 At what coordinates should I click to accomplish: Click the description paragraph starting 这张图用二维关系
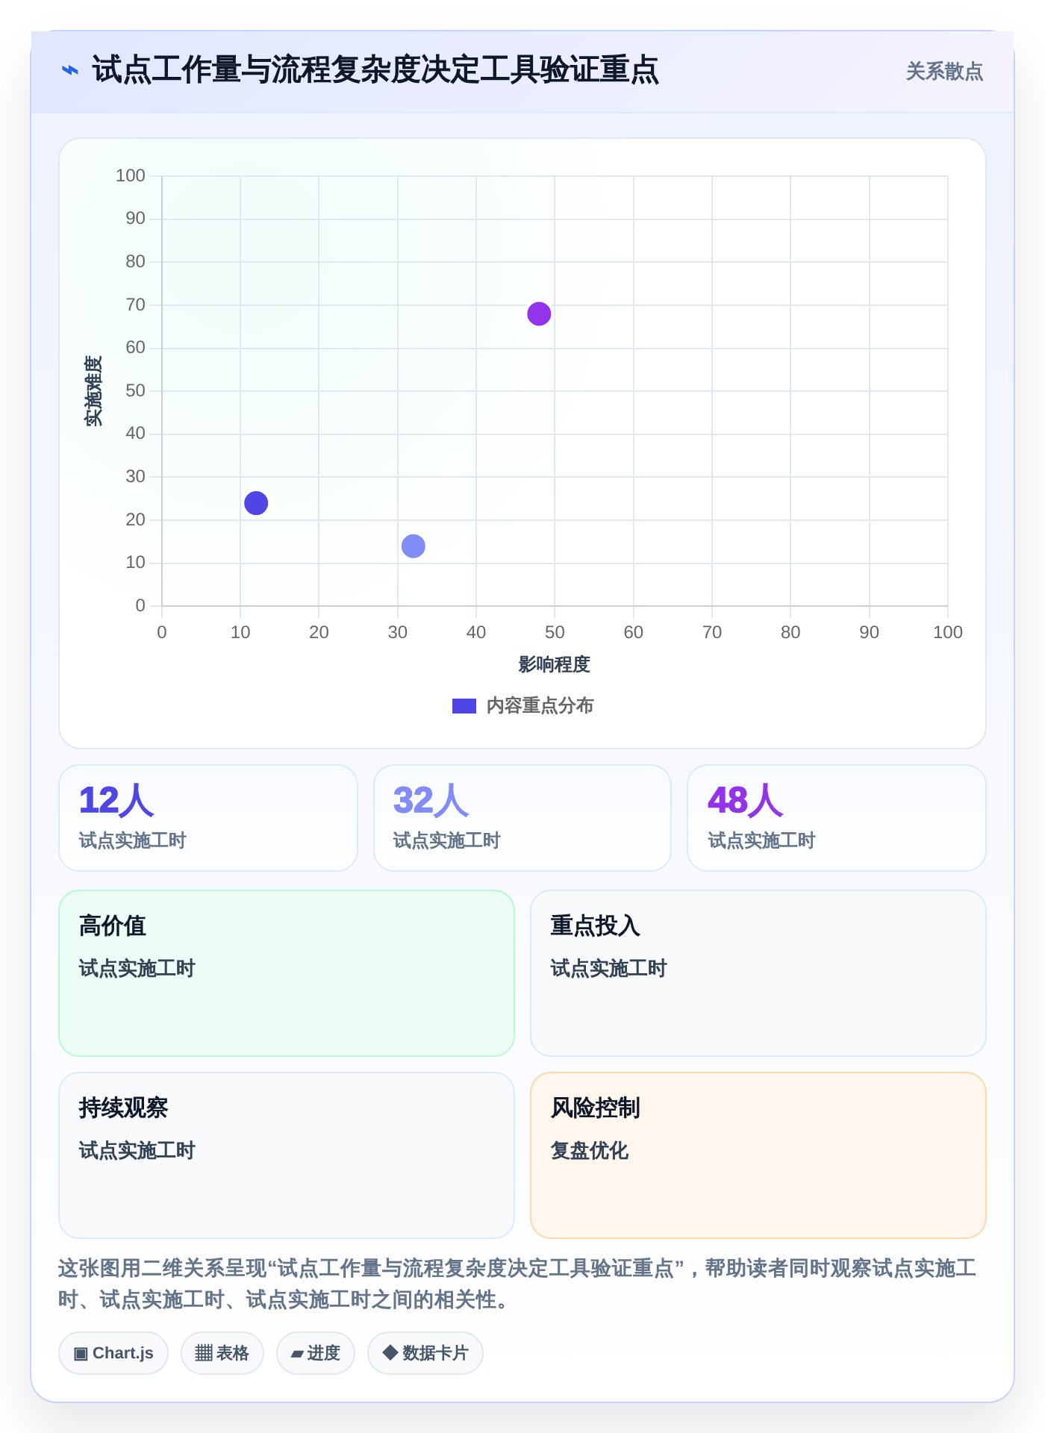(x=518, y=1284)
